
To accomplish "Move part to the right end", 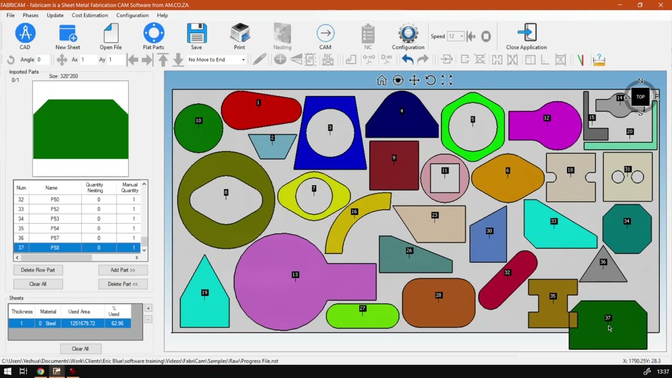I will click(147, 60).
